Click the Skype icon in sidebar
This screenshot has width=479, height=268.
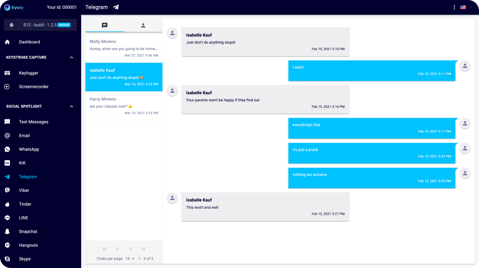(7, 259)
